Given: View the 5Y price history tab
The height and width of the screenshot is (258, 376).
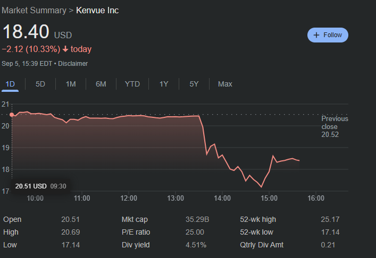Looking at the screenshot, I should click(x=194, y=84).
